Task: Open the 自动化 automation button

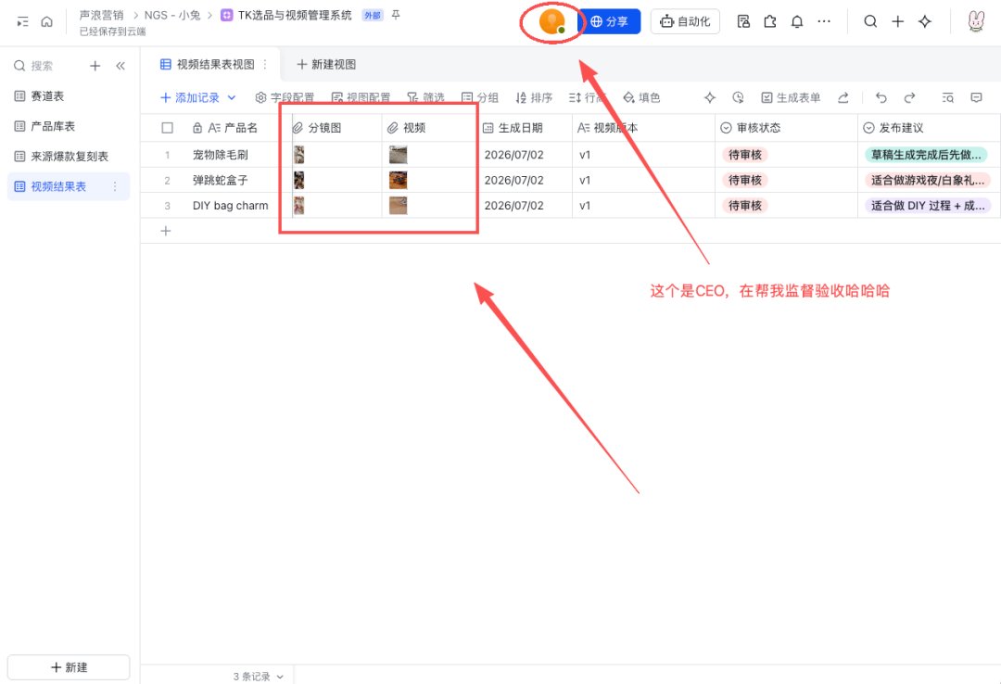Action: pos(685,21)
